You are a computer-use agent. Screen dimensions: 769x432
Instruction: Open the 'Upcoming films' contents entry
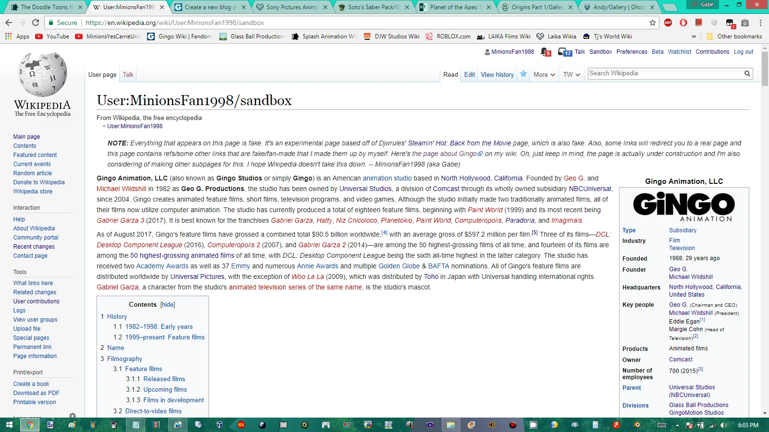point(165,390)
